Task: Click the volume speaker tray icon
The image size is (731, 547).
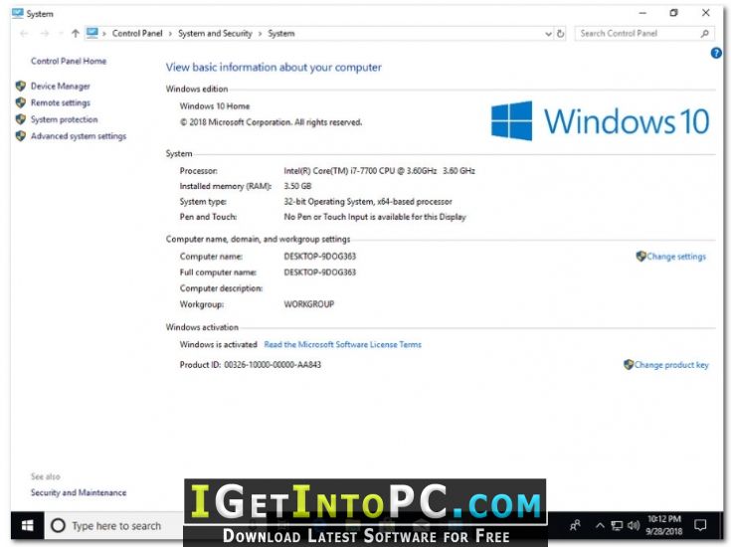Action: point(634,526)
